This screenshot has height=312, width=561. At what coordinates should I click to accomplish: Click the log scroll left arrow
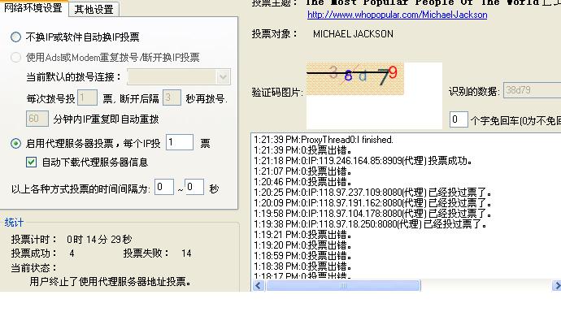[259, 285]
